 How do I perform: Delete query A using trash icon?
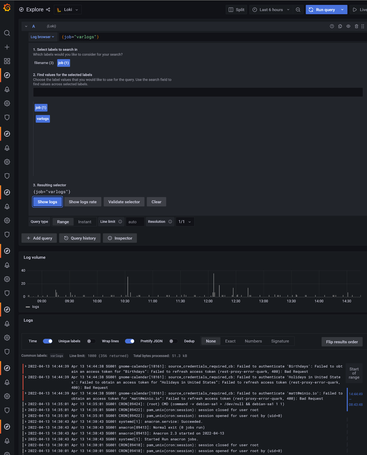(x=356, y=26)
